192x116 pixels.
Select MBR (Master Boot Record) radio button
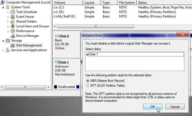tap(88, 81)
